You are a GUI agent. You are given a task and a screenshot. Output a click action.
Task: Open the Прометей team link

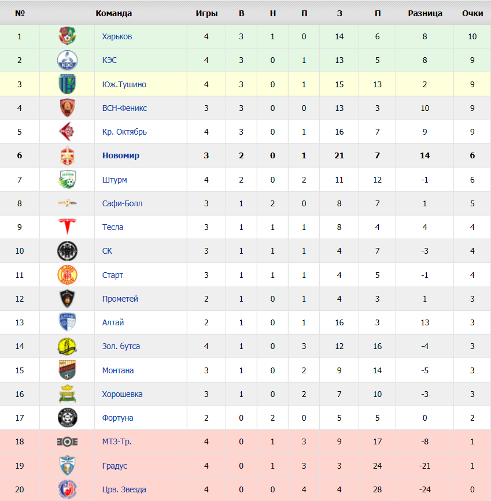tap(120, 299)
